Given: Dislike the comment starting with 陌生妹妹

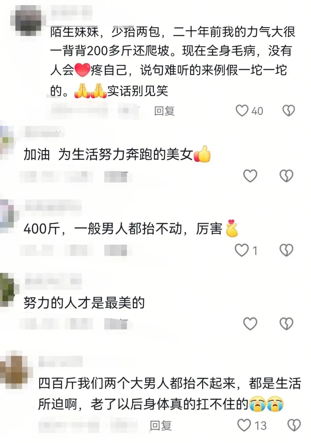Looking at the screenshot, I should coord(289,111).
